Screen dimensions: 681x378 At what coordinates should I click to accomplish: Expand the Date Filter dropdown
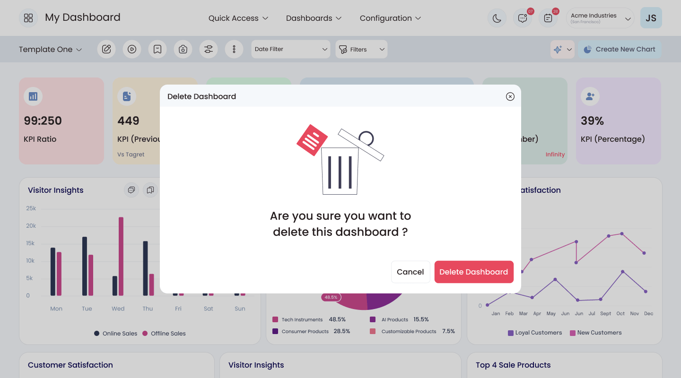coord(291,49)
